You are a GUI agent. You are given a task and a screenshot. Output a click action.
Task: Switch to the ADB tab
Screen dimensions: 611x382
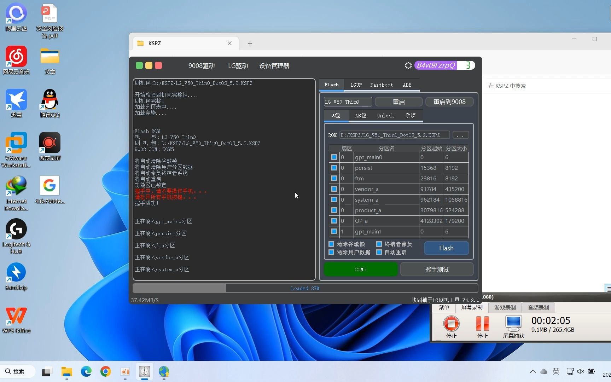point(407,85)
